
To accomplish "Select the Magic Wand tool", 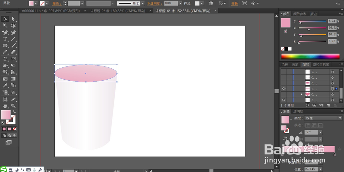I will pyautogui.click(x=5, y=26).
